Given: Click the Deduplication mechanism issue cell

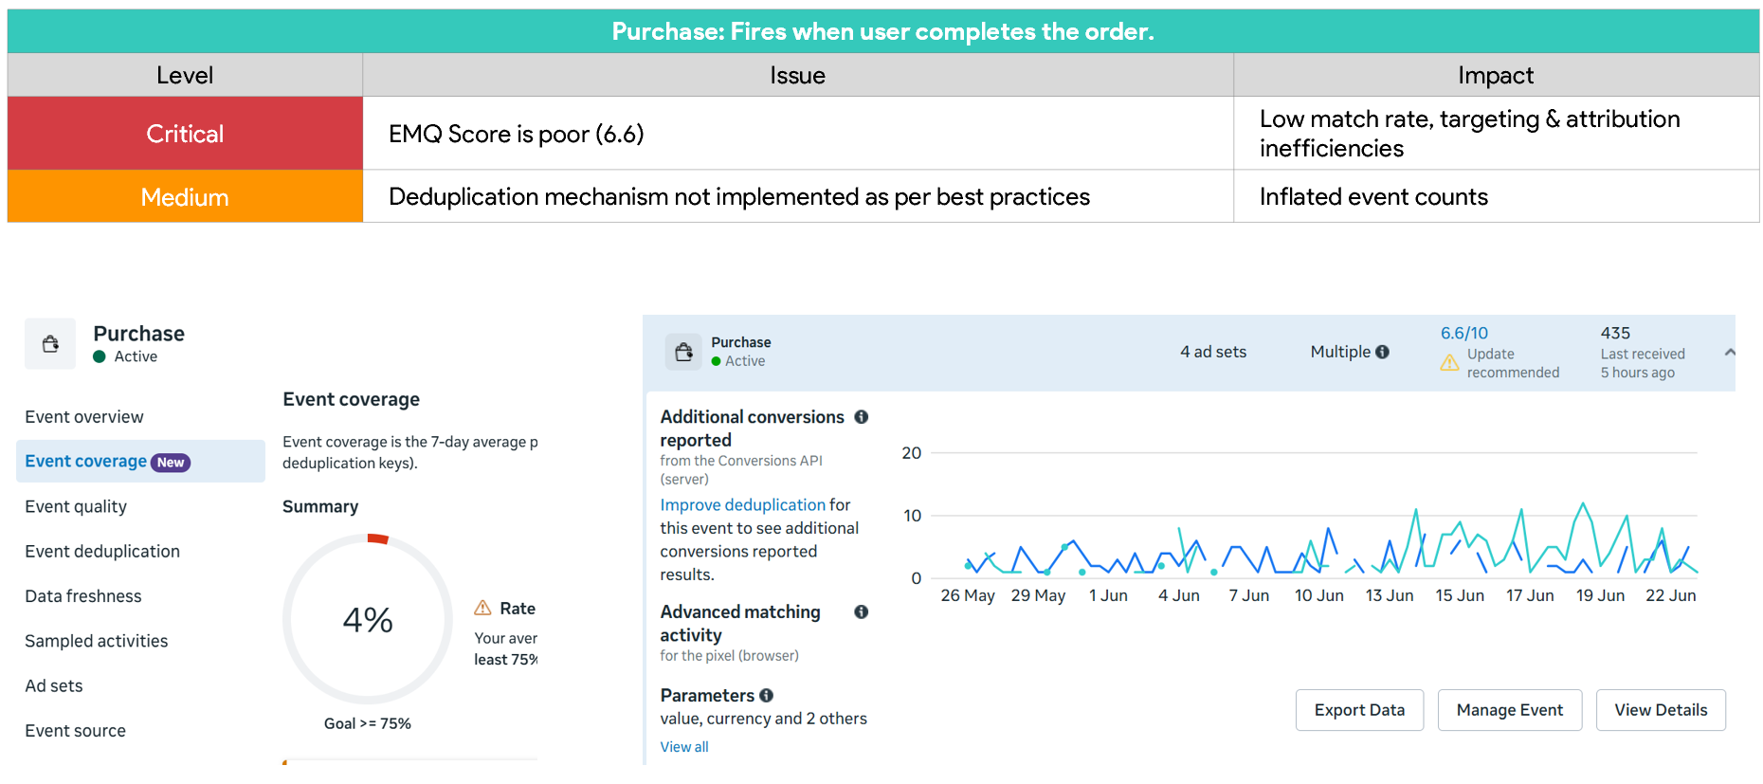Looking at the screenshot, I should [x=798, y=197].
